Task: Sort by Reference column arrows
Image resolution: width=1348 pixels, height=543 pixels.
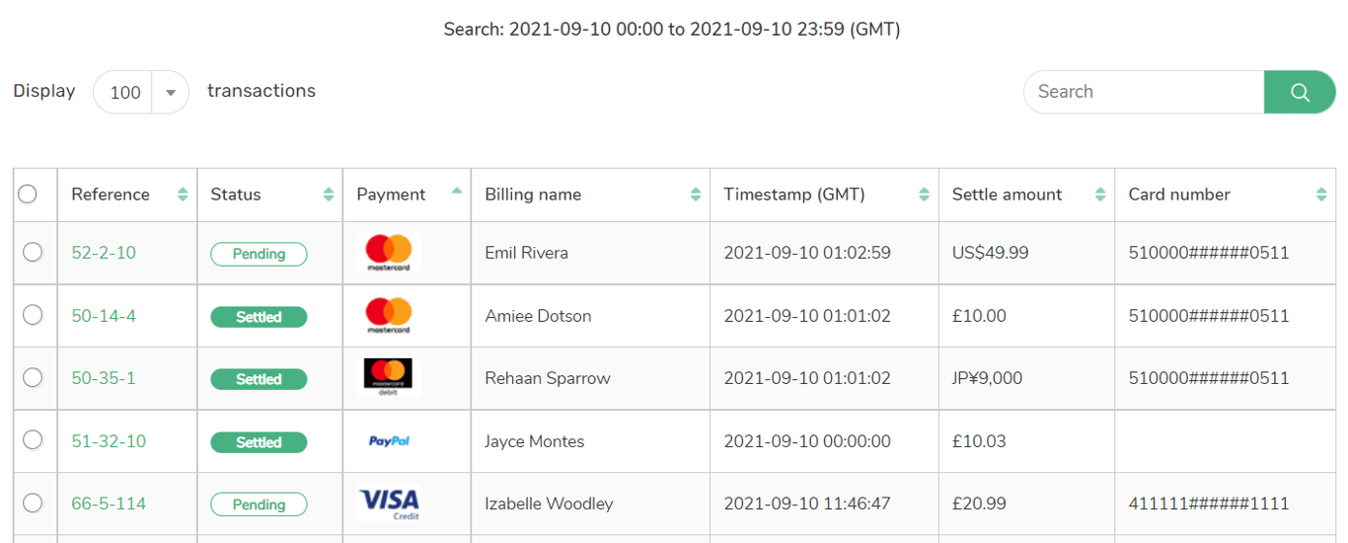Action: pos(183,194)
